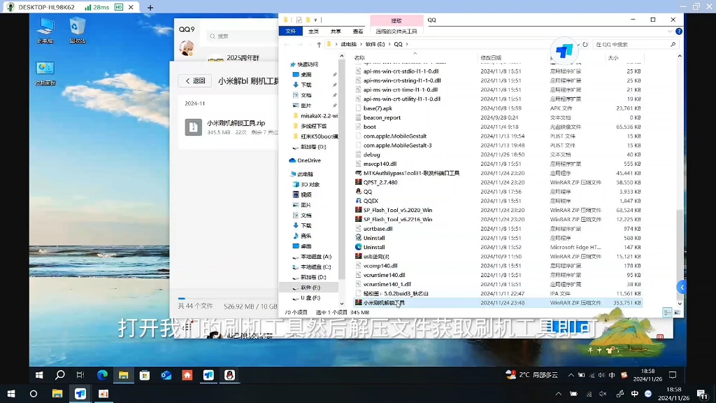Launch Microsoft Edge from inner taskbar

pyautogui.click(x=102, y=375)
